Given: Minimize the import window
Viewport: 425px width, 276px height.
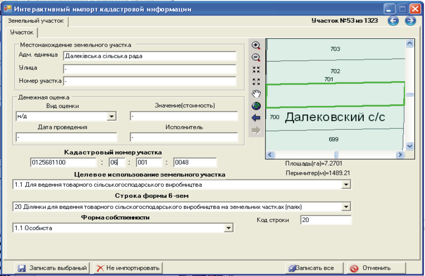Looking at the screenshot, I should point(389,9).
